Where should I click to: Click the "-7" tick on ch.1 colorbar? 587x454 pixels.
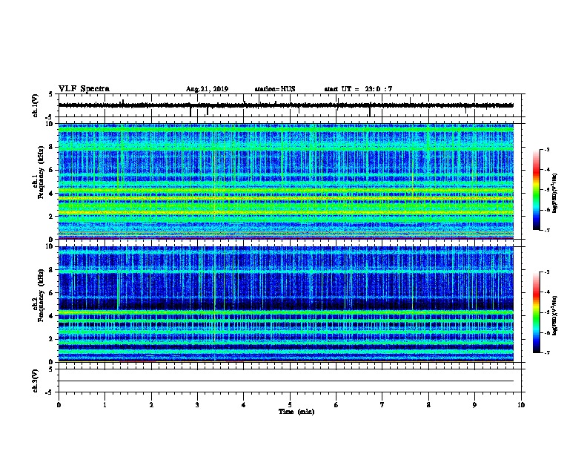click(x=546, y=230)
